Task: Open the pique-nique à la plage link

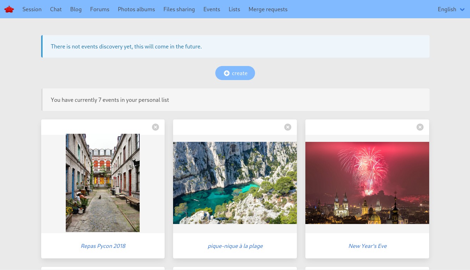Action: [x=235, y=246]
